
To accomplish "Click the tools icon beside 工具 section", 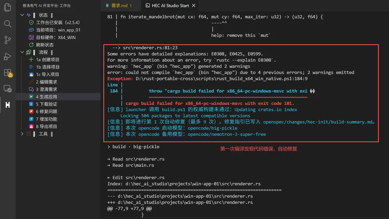I will pyautogui.click(x=29, y=134).
